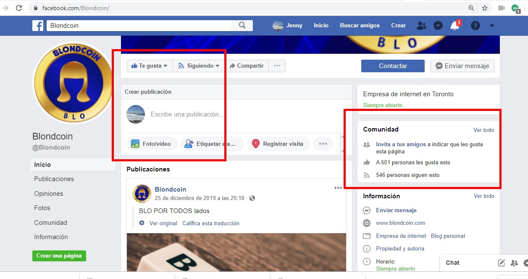Open the friend requests icon

(421, 26)
